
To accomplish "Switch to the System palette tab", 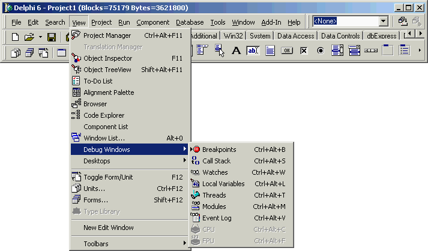I will [260, 36].
